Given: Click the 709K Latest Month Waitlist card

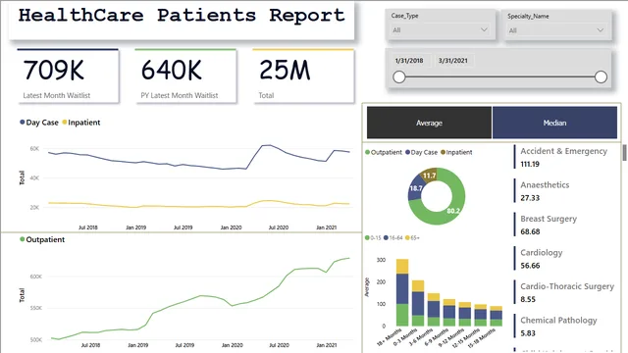Looking at the screenshot, I should (68, 76).
